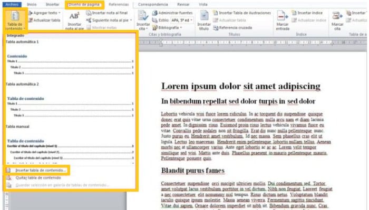Click the Insertar nota al final icon
The height and width of the screenshot is (210, 369).
point(89,13)
